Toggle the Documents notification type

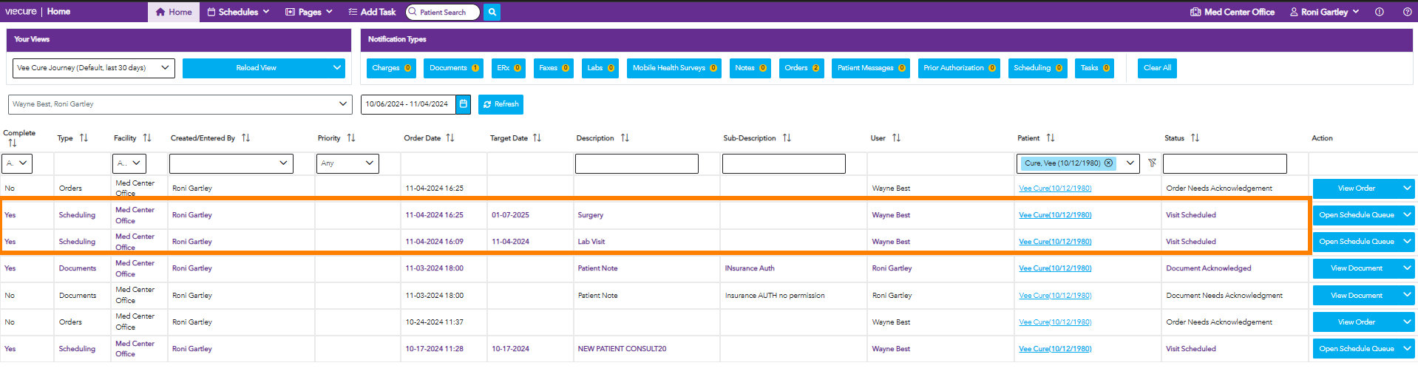coord(453,68)
